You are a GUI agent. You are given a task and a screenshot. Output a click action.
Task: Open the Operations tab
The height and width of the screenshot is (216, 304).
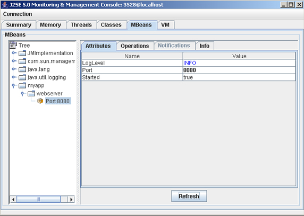(135, 46)
